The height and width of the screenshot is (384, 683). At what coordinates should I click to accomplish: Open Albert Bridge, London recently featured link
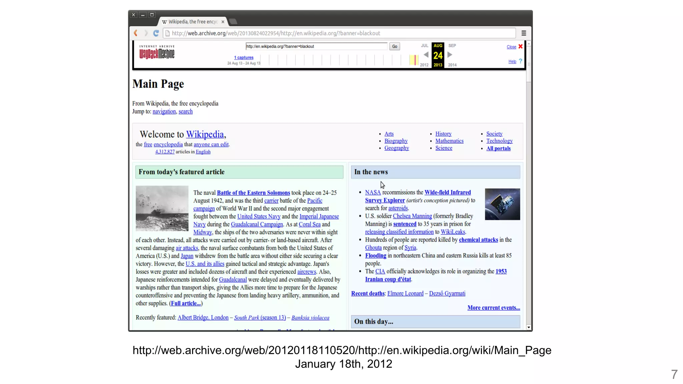pyautogui.click(x=203, y=318)
